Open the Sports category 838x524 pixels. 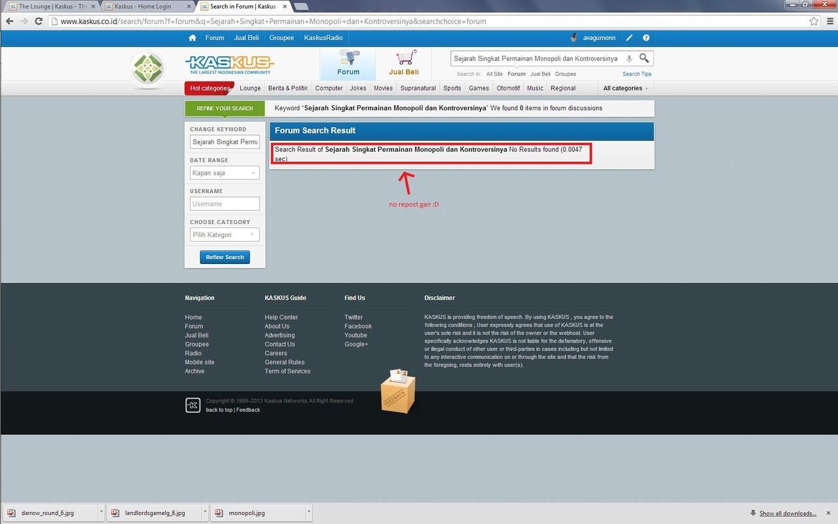click(452, 88)
